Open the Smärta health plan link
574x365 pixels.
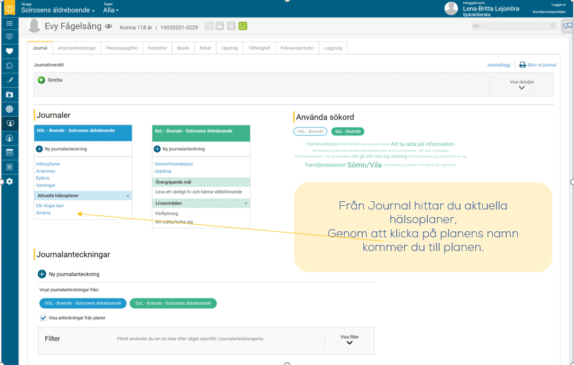pos(43,213)
